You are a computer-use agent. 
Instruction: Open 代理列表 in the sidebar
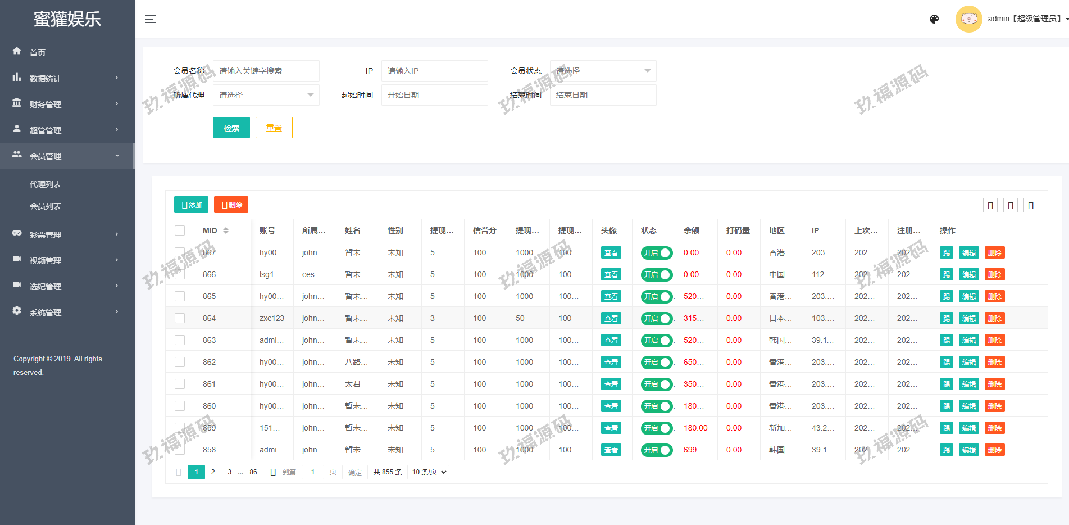point(46,184)
